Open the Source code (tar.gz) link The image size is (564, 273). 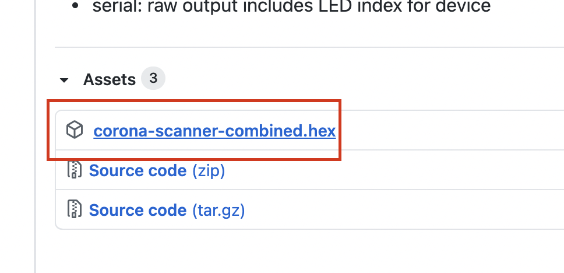[138, 209]
